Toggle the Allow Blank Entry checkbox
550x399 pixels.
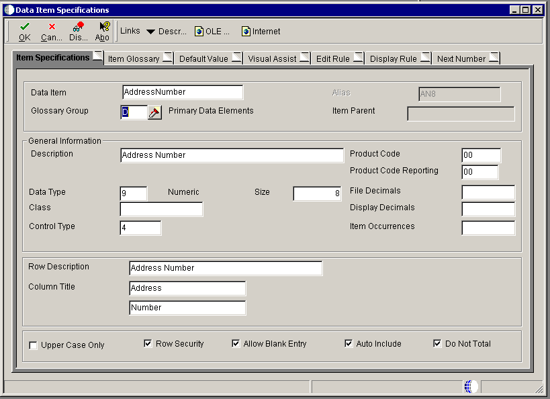(x=236, y=344)
